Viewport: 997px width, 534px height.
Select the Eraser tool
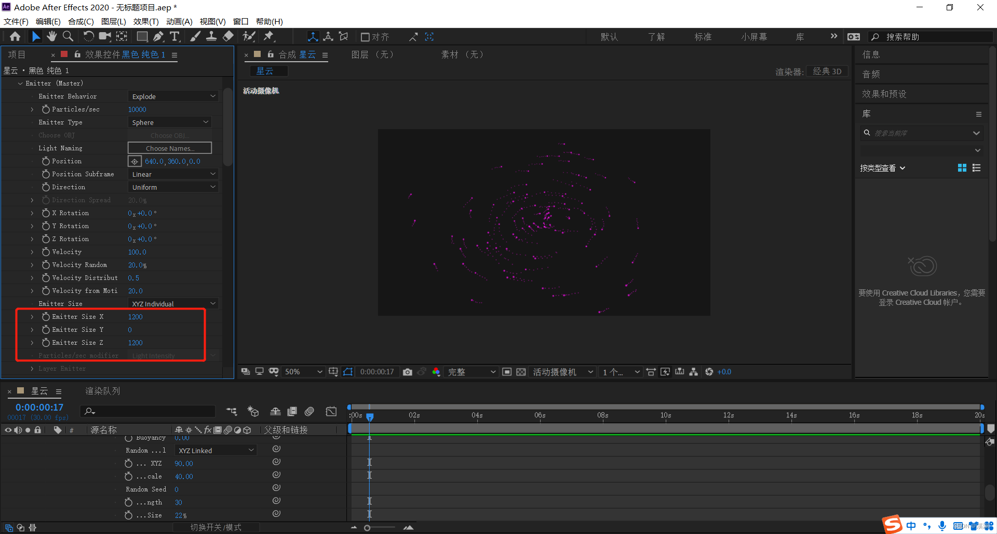point(228,36)
